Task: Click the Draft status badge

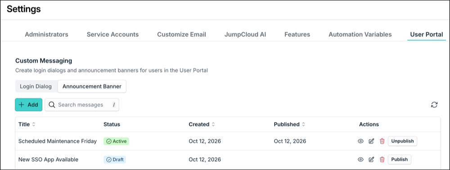Action: pyautogui.click(x=115, y=159)
